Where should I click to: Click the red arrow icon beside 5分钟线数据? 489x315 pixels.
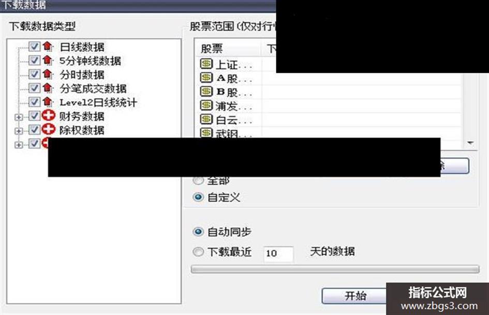(x=48, y=60)
